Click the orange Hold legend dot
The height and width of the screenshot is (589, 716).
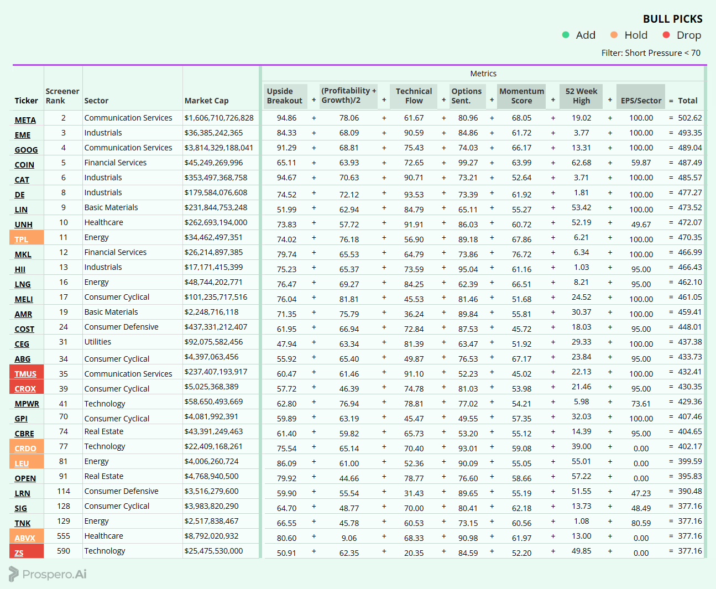(614, 35)
